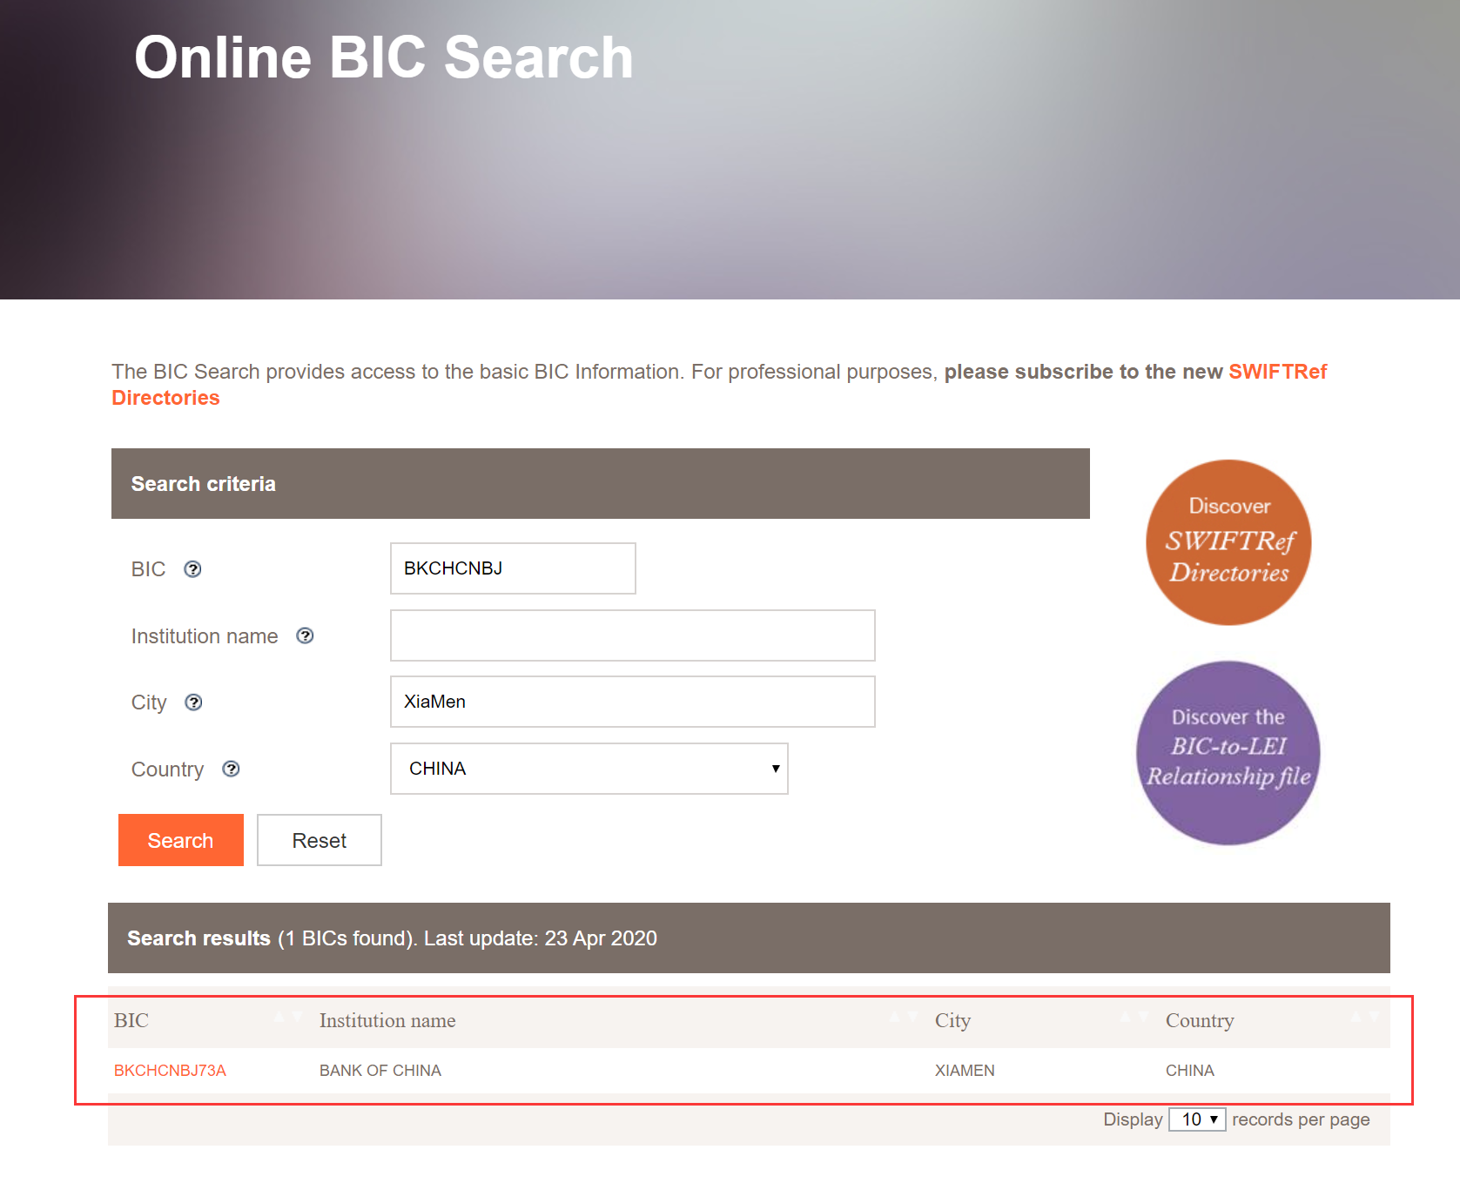Open the records per page dropdown

point(1197,1119)
